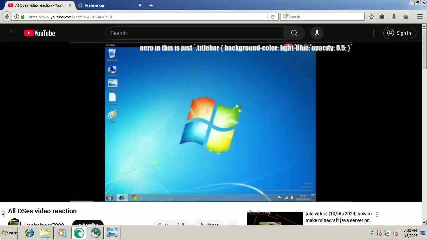
Task: Select the active green browser taskbar icon
Action: pyautogui.click(x=79, y=233)
